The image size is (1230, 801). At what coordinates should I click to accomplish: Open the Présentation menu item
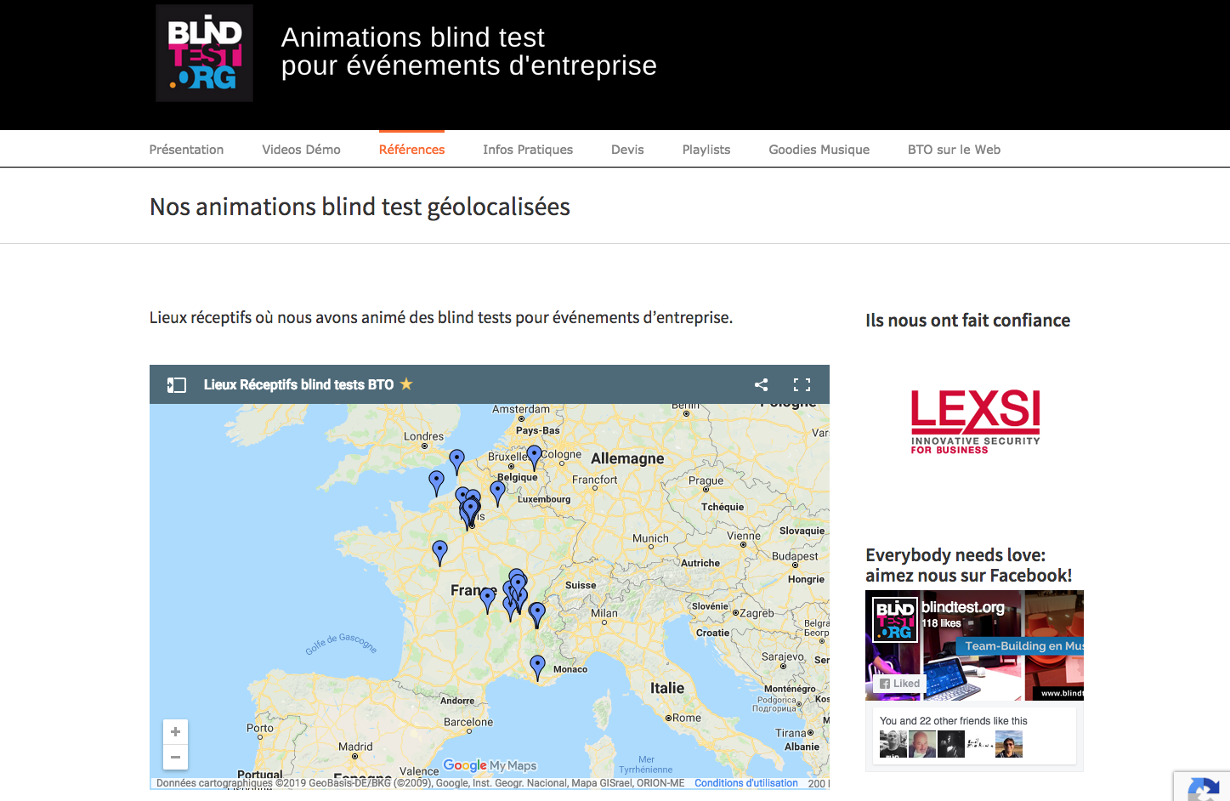click(x=186, y=150)
